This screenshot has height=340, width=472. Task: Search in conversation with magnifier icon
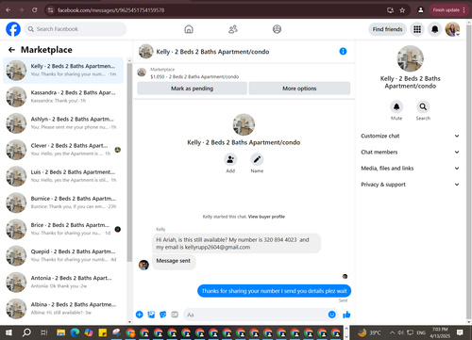(423, 106)
